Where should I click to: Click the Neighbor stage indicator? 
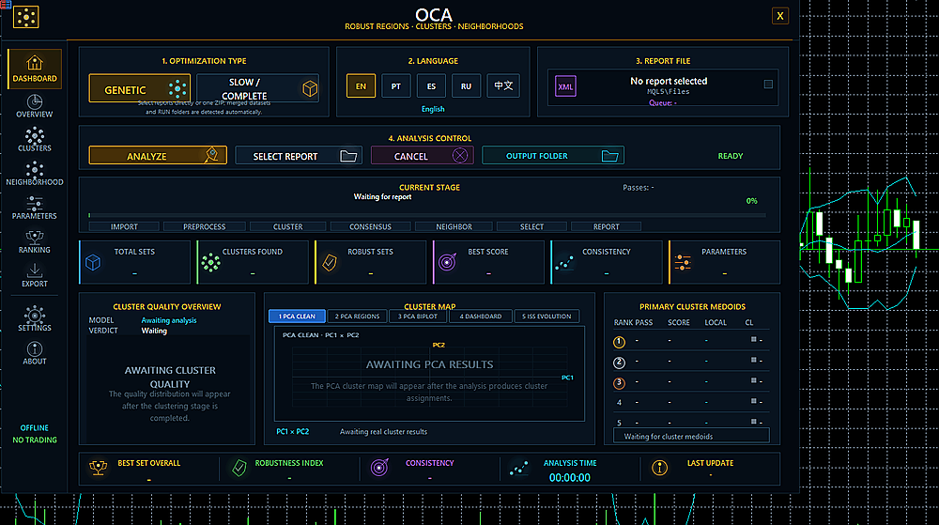click(x=454, y=227)
